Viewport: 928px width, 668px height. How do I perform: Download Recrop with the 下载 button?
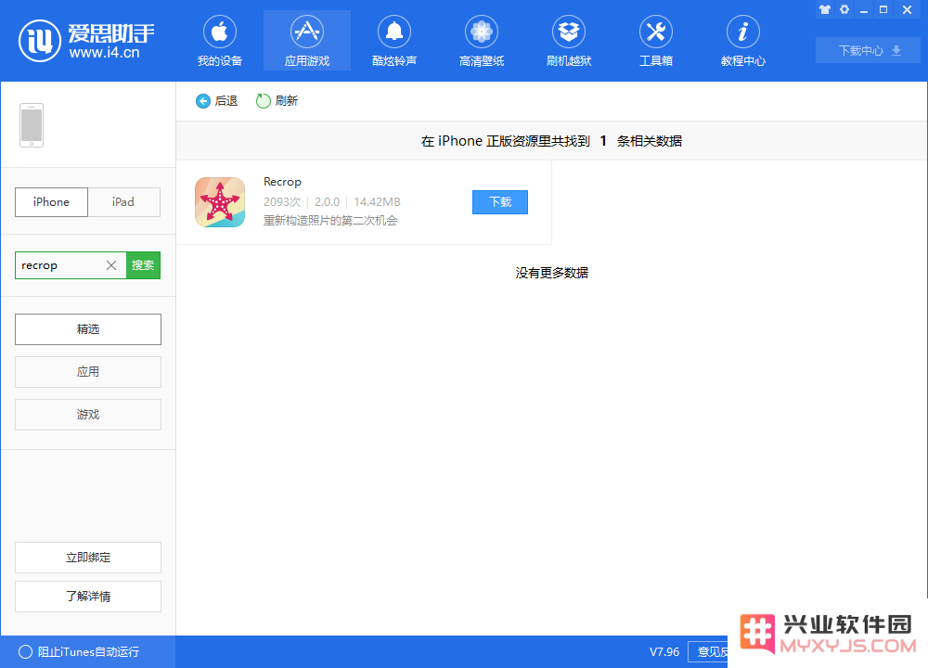pos(500,202)
